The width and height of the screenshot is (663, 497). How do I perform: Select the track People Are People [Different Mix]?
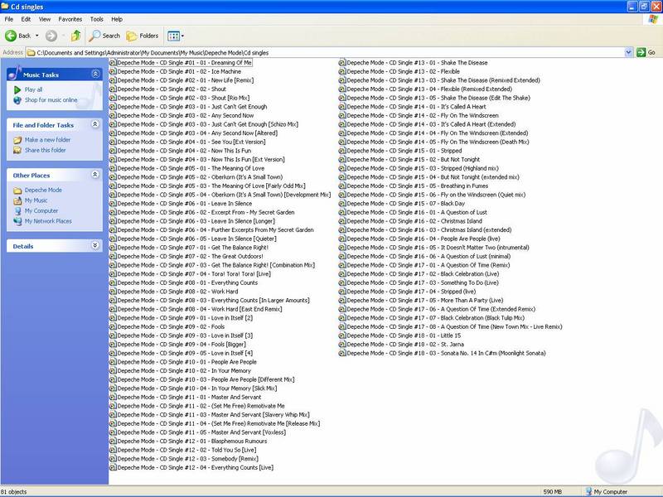pos(206,379)
